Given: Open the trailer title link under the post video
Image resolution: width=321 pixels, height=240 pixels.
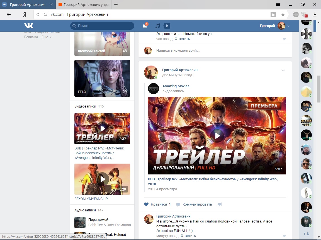Looking at the screenshot, I should [x=213, y=181].
